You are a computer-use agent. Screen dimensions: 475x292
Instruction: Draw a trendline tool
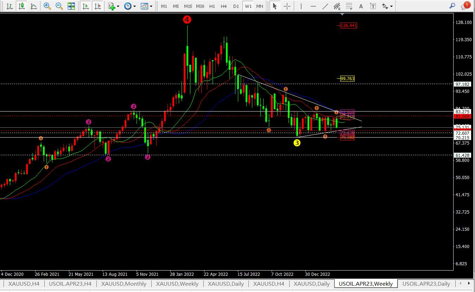[x=325, y=6]
